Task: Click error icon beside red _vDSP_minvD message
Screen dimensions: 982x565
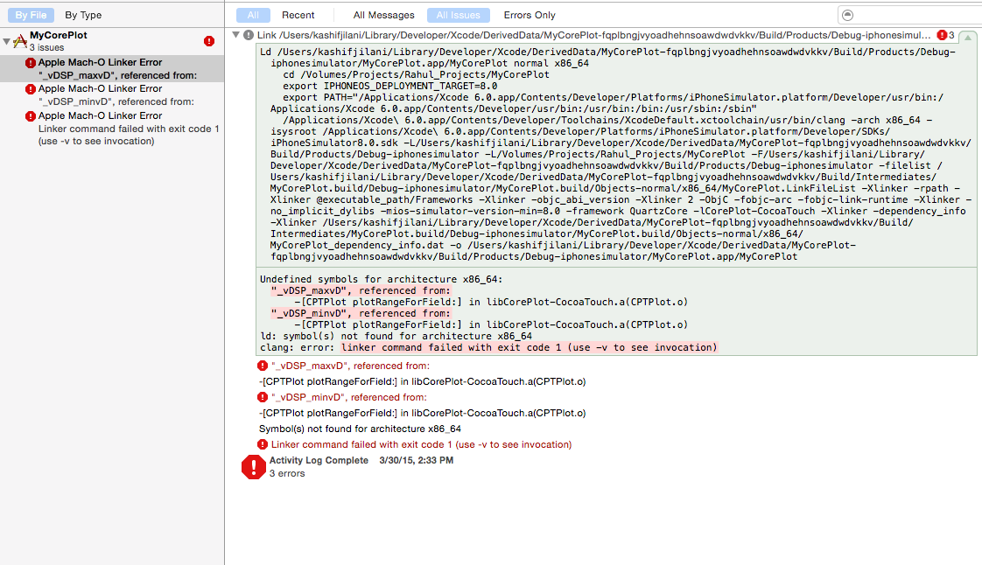Action: pos(263,397)
